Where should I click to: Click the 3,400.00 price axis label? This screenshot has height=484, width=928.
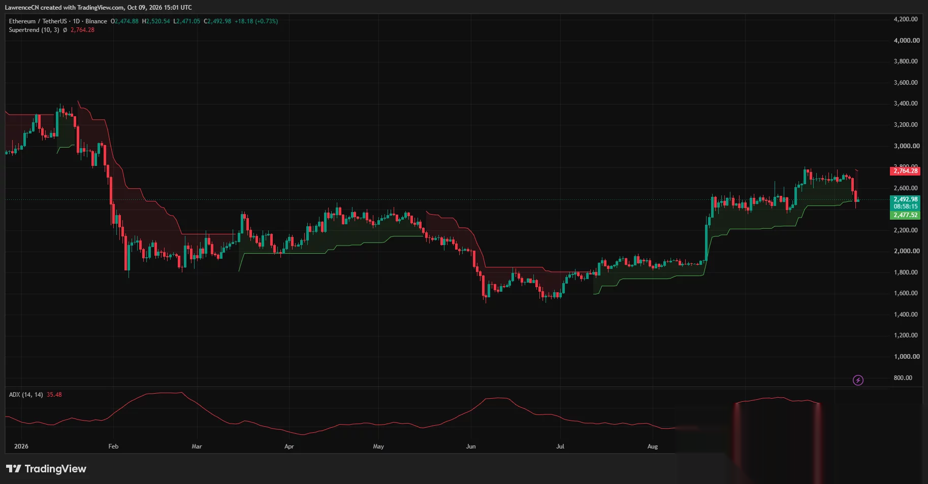click(906, 103)
